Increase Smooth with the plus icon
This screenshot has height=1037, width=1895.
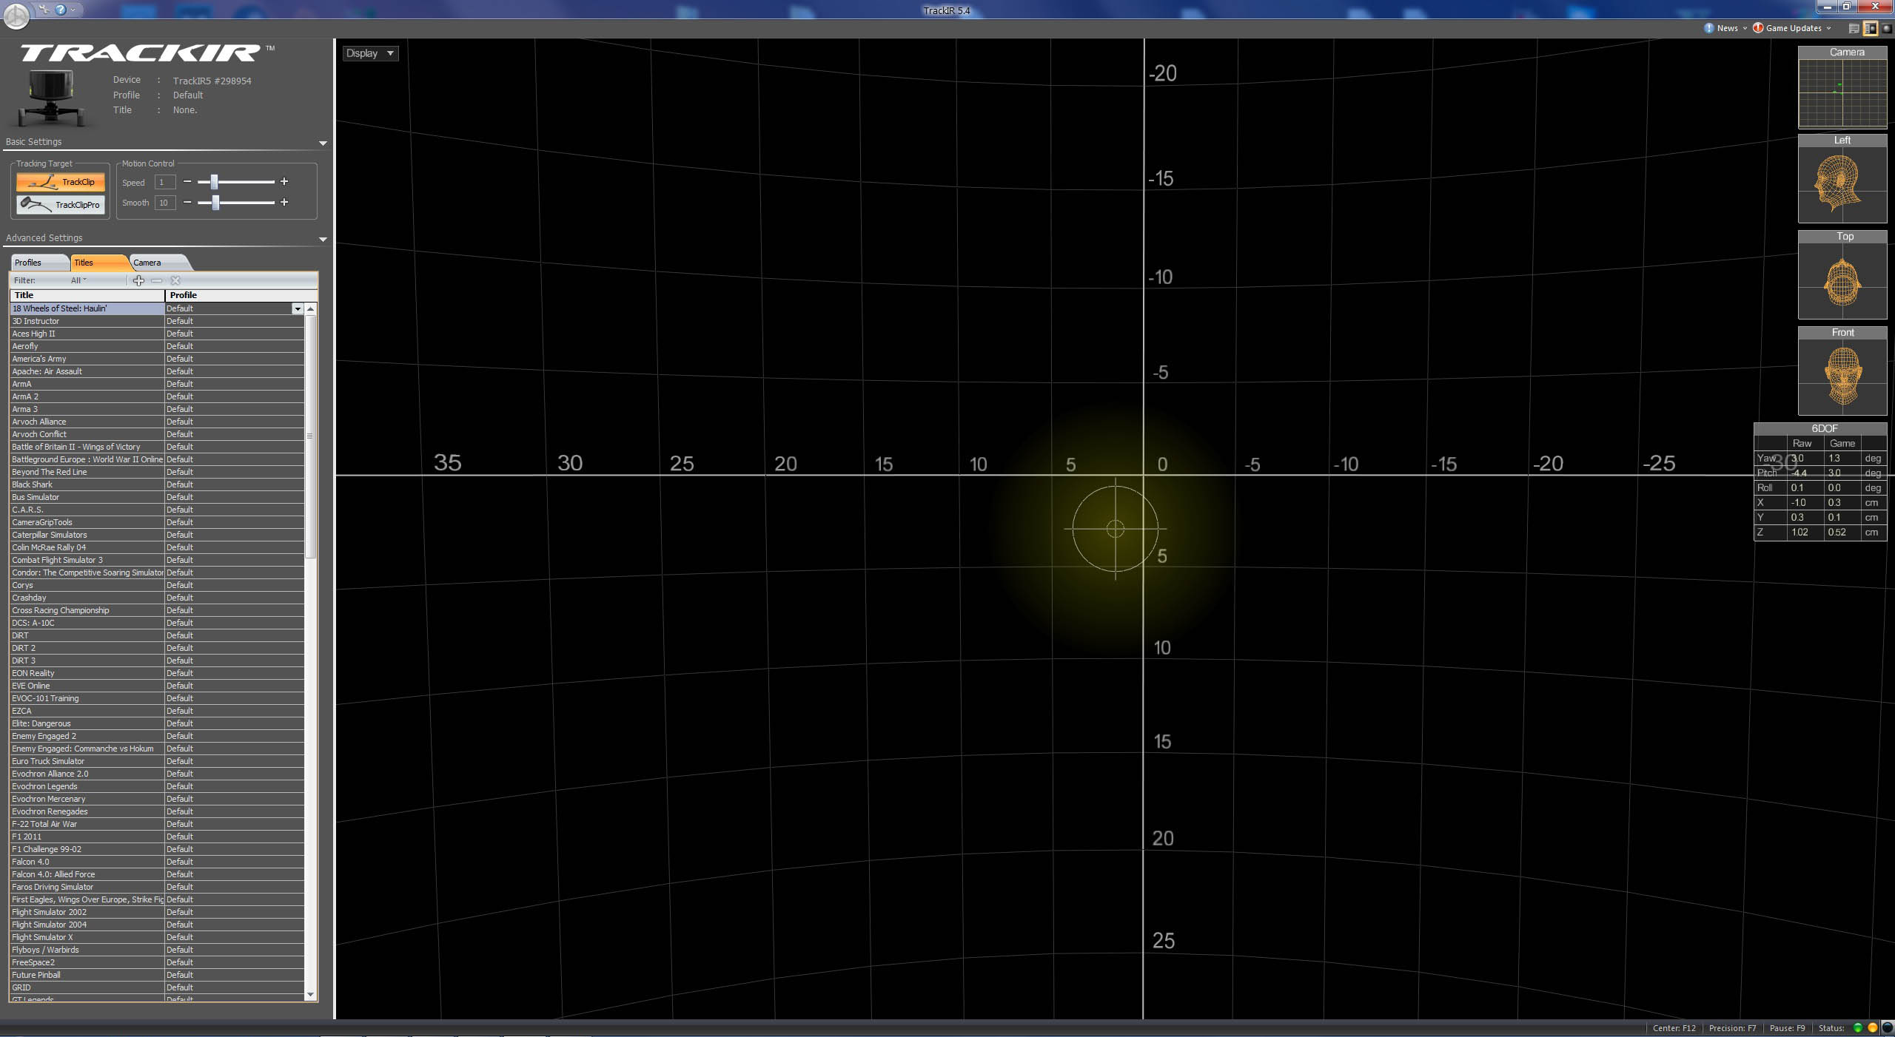(x=284, y=203)
